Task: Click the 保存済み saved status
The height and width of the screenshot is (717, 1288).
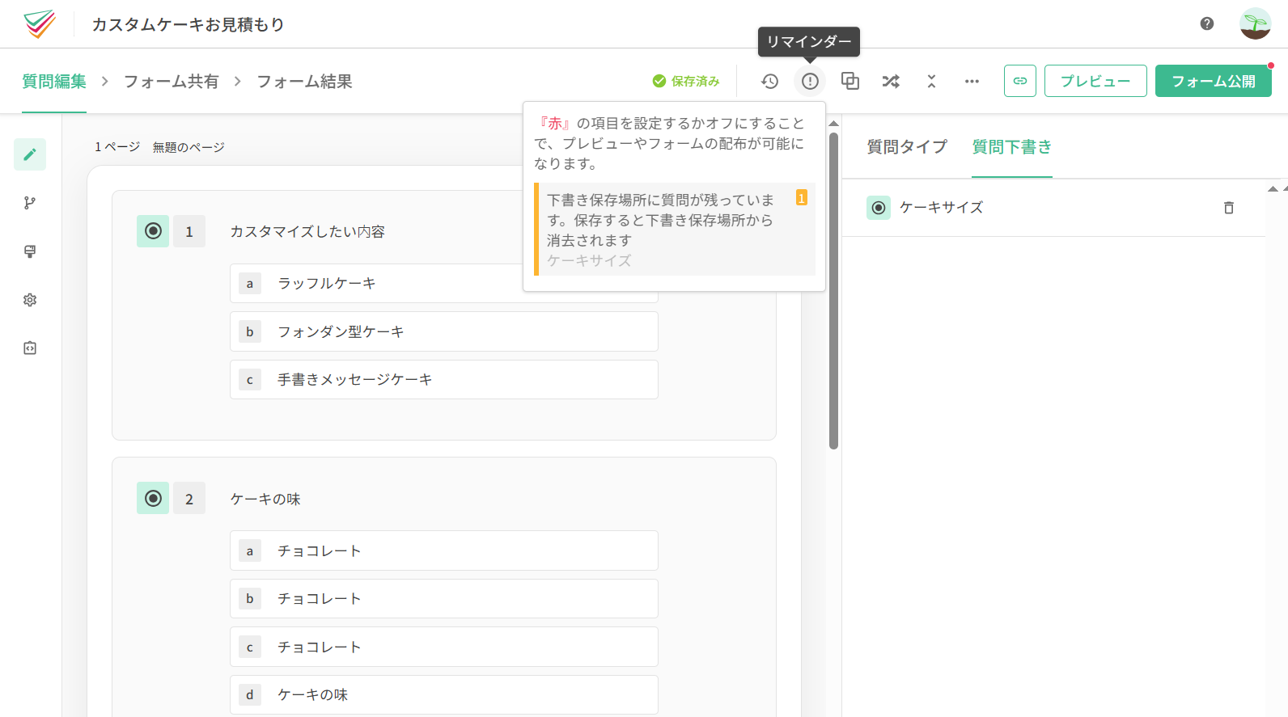Action: [x=686, y=81]
